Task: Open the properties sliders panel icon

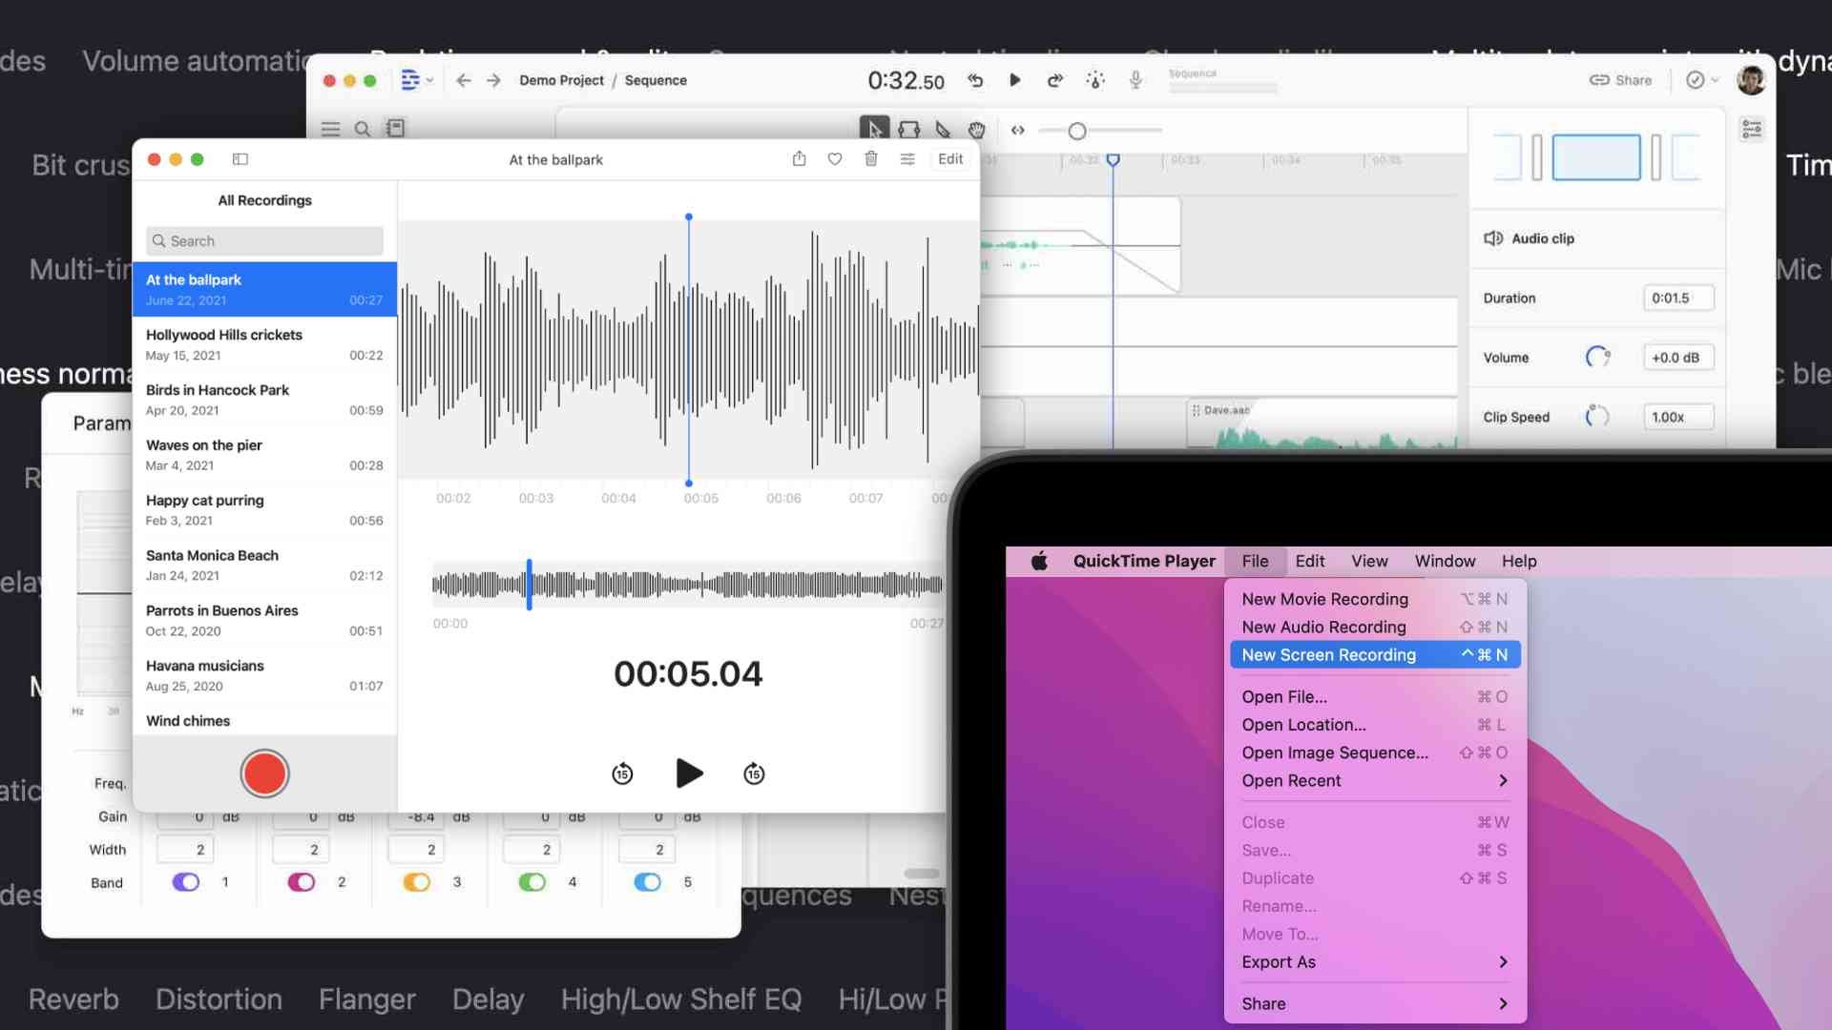Action: 1752,129
